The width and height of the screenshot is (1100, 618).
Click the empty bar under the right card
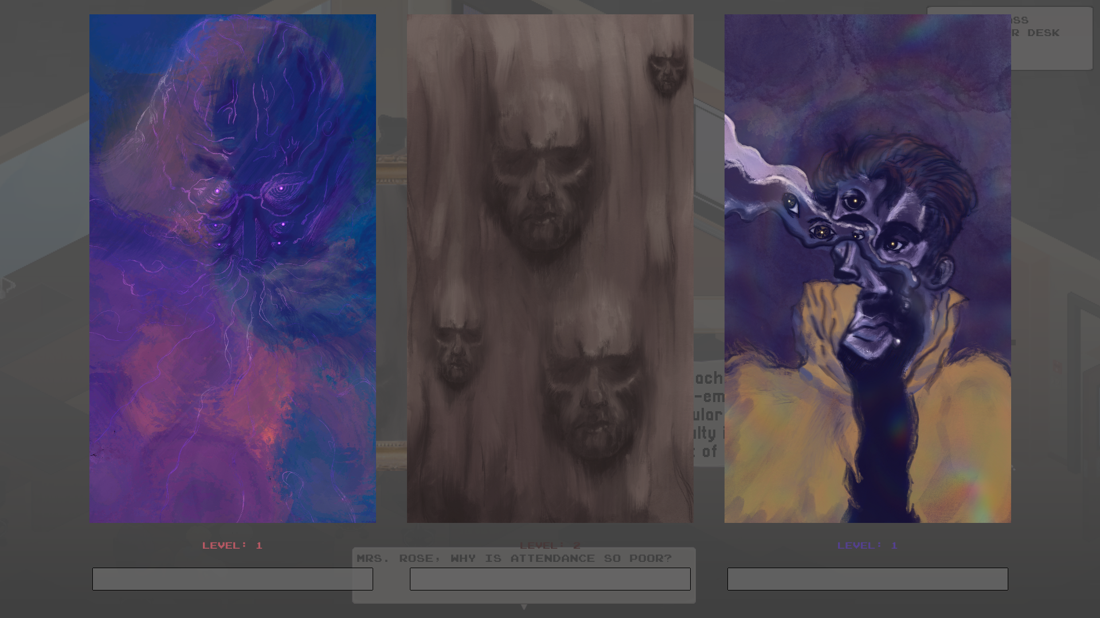click(x=867, y=578)
